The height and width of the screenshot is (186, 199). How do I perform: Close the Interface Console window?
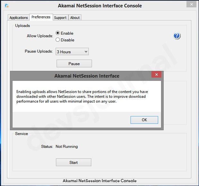coord(191,4)
